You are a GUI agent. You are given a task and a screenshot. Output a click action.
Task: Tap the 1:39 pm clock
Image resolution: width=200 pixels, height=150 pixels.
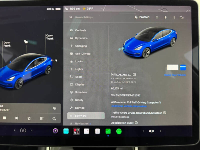[x=75, y=9]
